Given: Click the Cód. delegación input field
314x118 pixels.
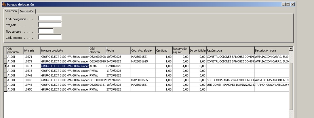Looking at the screenshot, I should (50, 19).
